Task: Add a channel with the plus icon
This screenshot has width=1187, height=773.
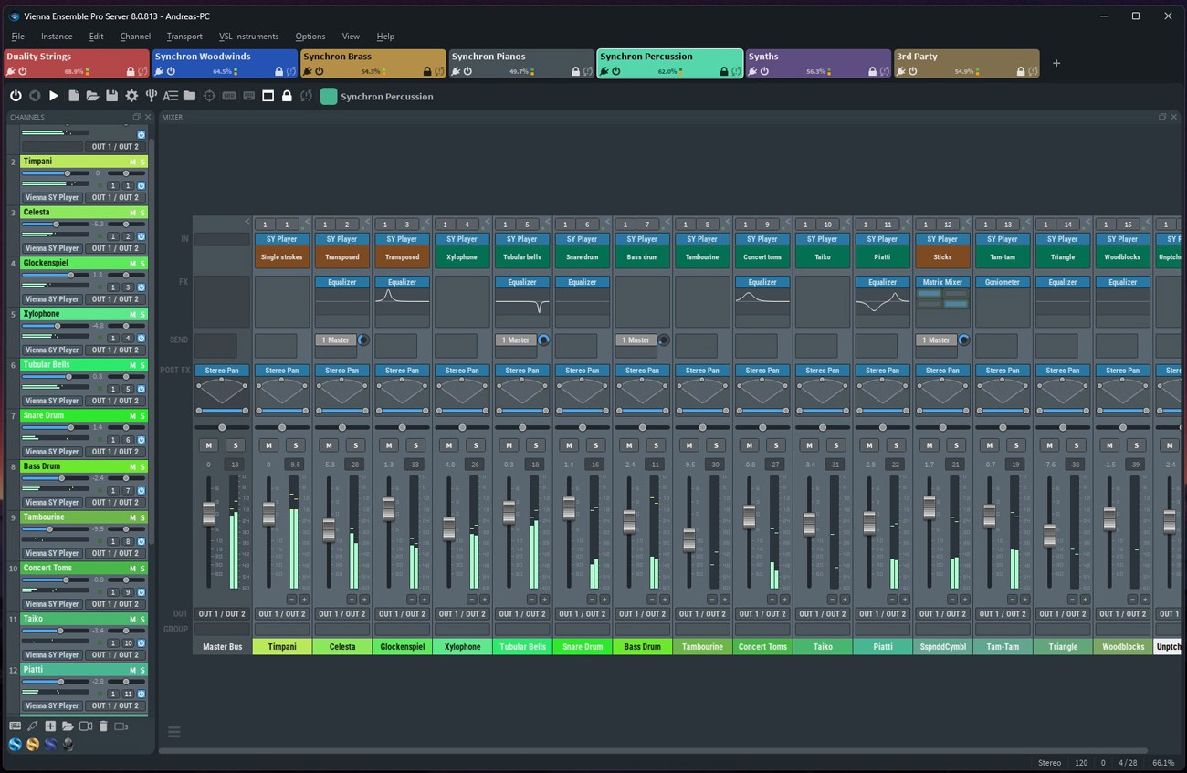Action: [50, 726]
